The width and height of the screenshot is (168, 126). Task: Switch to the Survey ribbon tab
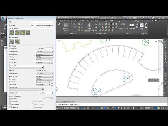(x=70, y=21)
